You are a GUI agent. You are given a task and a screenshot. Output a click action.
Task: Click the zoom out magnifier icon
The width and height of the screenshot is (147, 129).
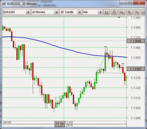137,12
